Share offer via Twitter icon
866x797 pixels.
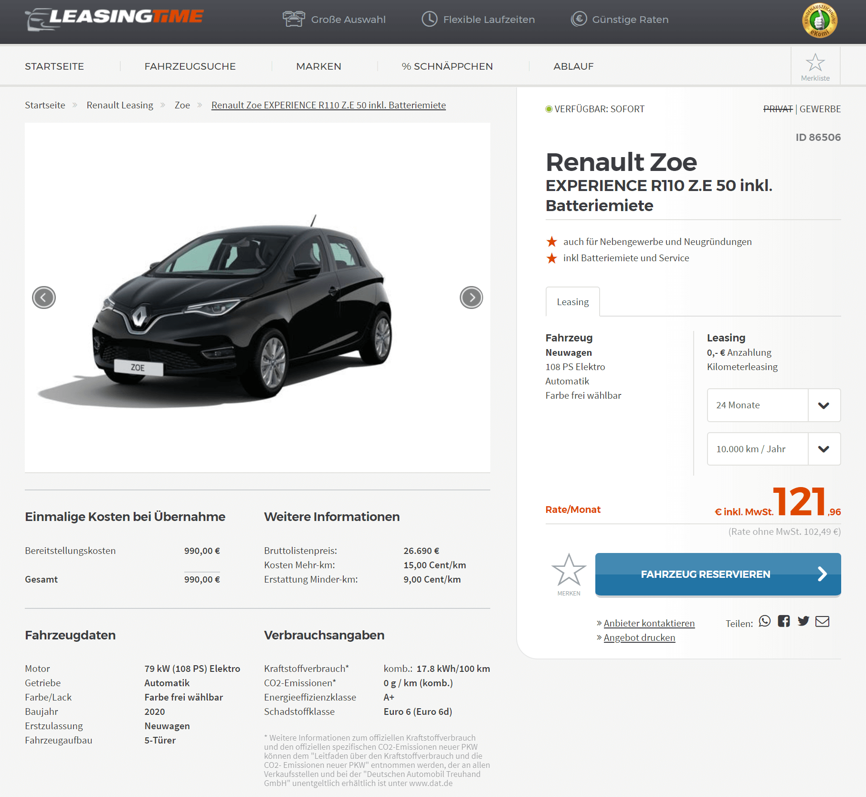pyautogui.click(x=803, y=621)
